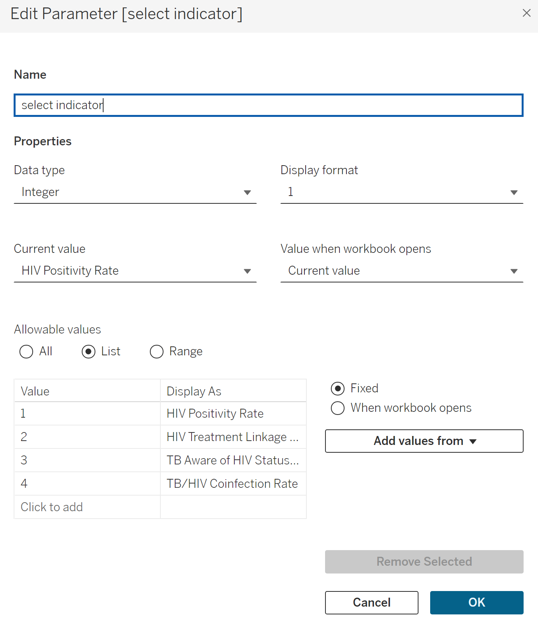Confirm with the OK button

(x=477, y=603)
